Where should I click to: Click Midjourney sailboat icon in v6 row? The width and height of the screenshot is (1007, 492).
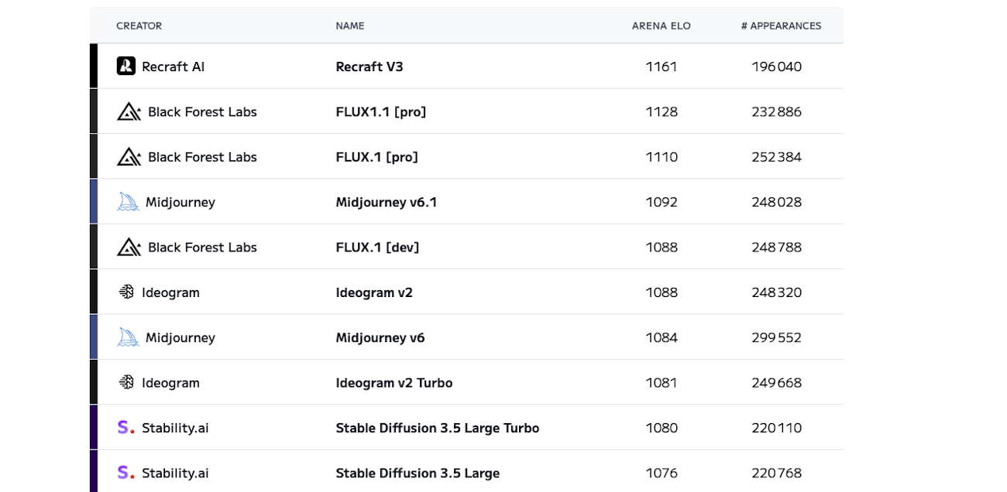click(128, 337)
